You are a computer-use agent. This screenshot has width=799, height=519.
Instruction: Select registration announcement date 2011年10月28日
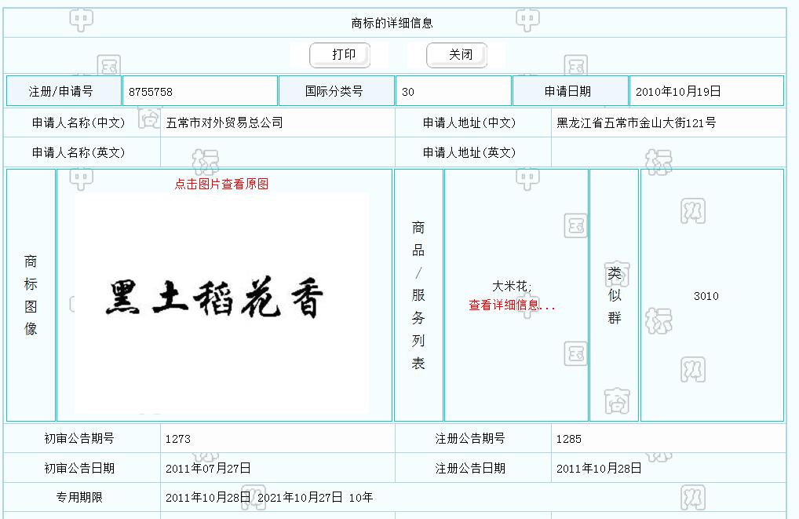pos(599,468)
